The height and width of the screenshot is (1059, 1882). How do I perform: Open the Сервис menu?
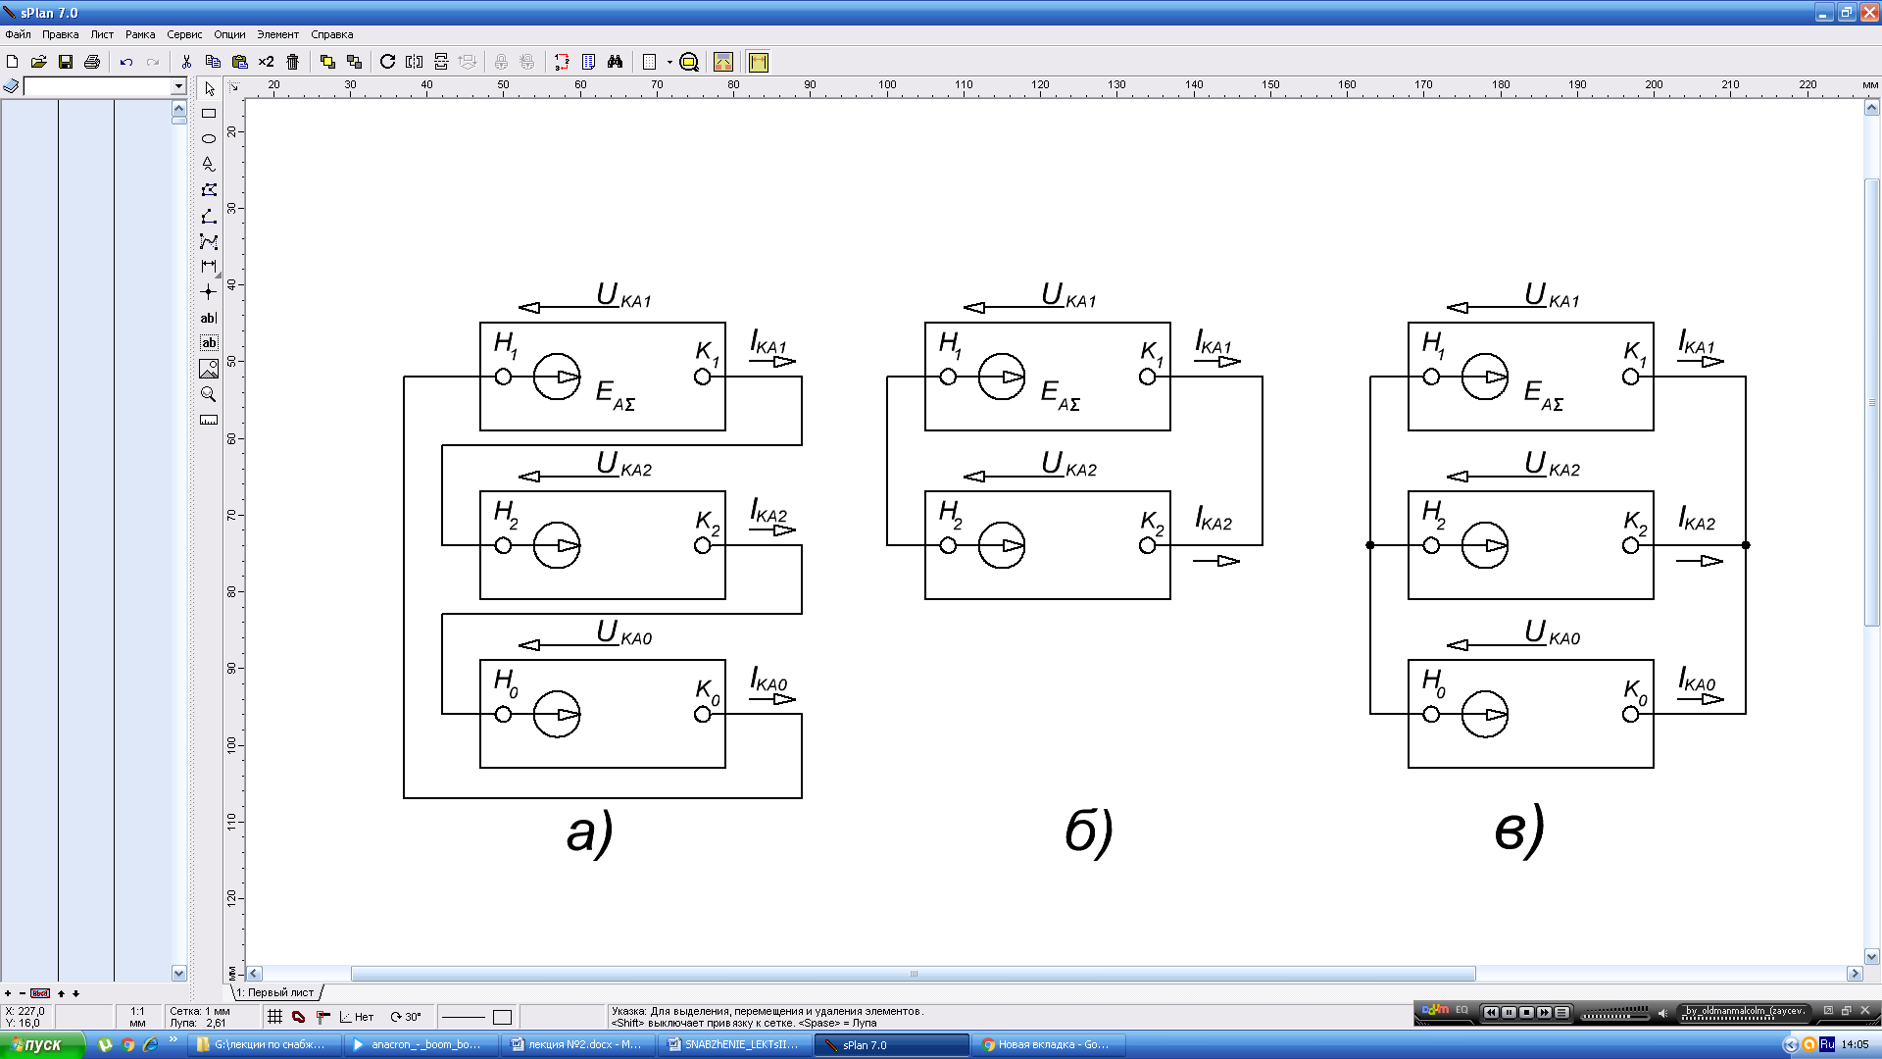point(184,34)
